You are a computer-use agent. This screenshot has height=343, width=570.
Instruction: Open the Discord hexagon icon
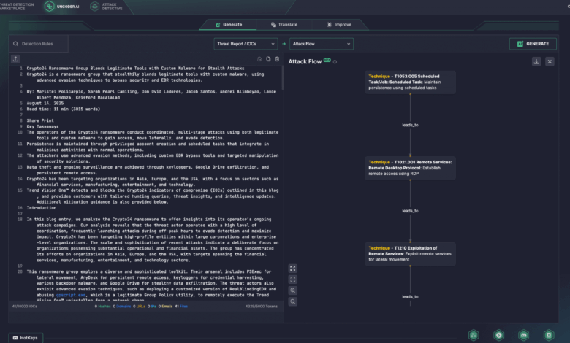coord(523,335)
